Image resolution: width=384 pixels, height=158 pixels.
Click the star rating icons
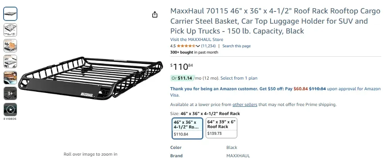point(186,46)
